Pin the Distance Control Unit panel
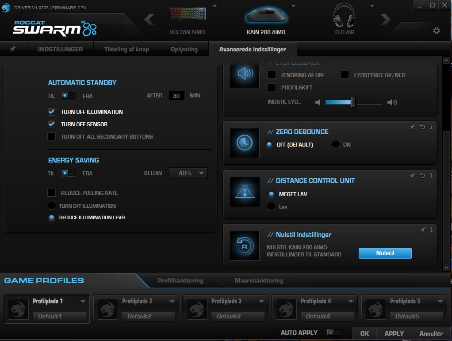Viewport: 452px width, 341px height. click(412, 175)
